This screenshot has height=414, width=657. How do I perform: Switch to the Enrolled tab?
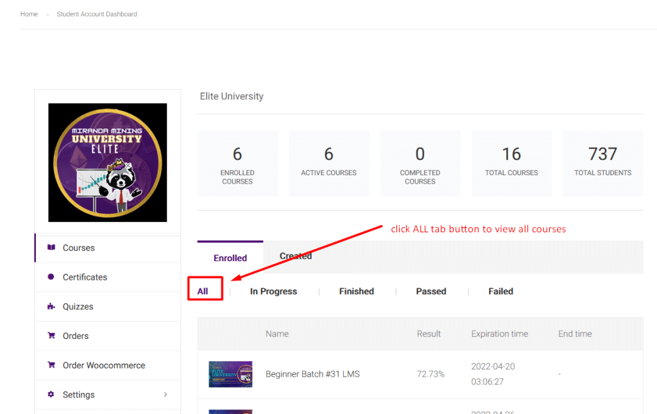click(230, 258)
